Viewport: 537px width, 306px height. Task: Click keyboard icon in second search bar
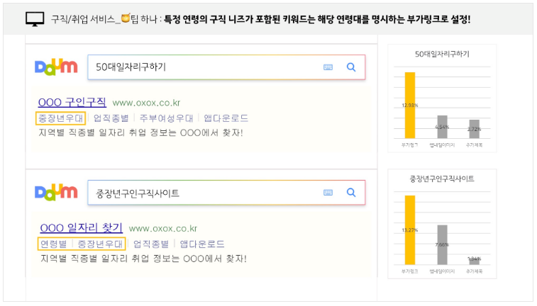coord(328,193)
